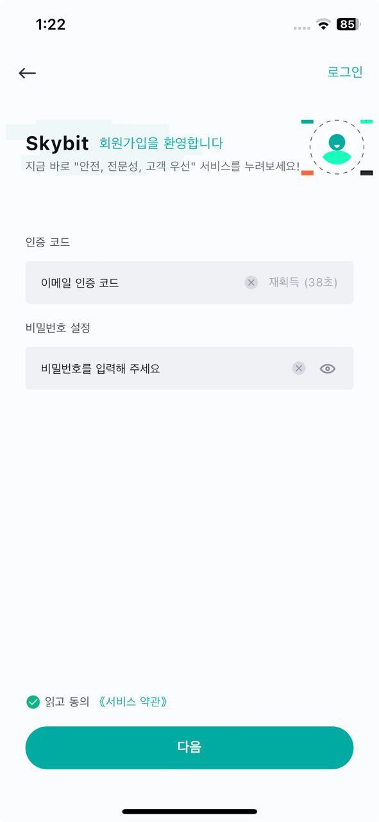
Task: Focus the 이메일 인증 코드 input
Action: (135, 283)
